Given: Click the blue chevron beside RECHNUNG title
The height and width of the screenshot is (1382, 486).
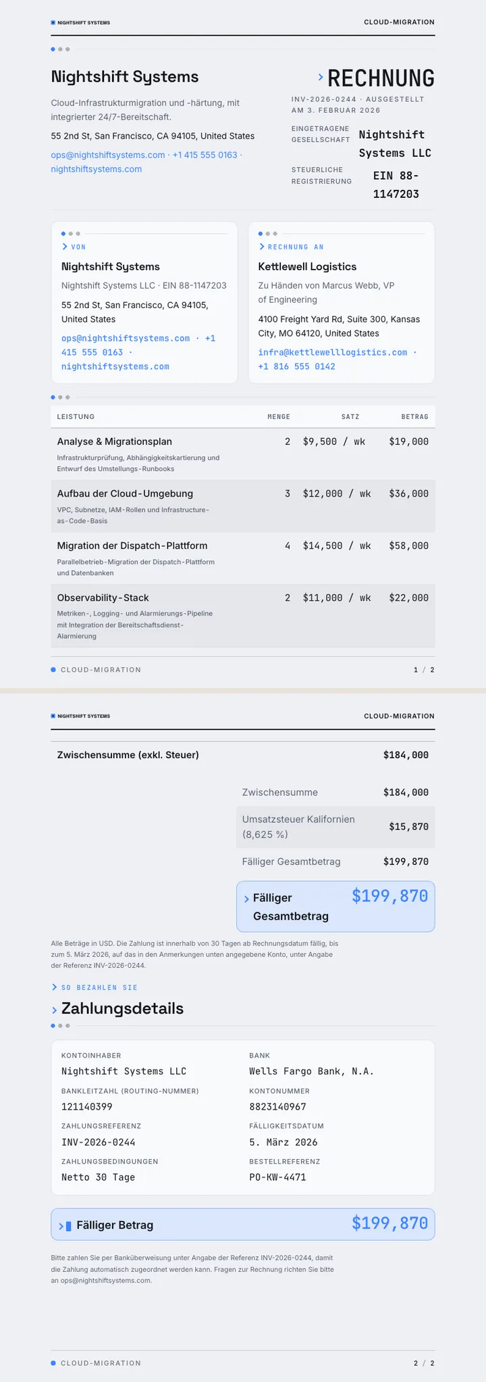Looking at the screenshot, I should click(321, 78).
